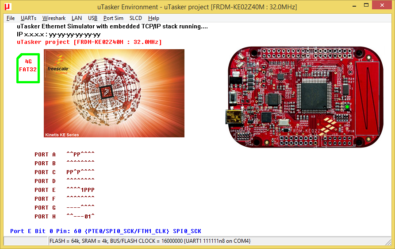Click the top pin header row on board
The image size is (395, 249).
[307, 53]
